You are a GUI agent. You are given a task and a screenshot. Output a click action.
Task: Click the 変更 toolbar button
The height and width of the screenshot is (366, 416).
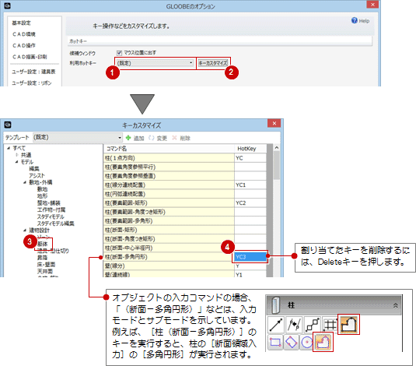[158, 138]
